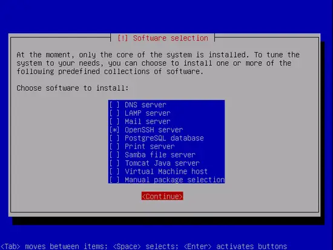Select the 'Print server' label text
The width and height of the screenshot is (333, 250).
tap(150, 146)
